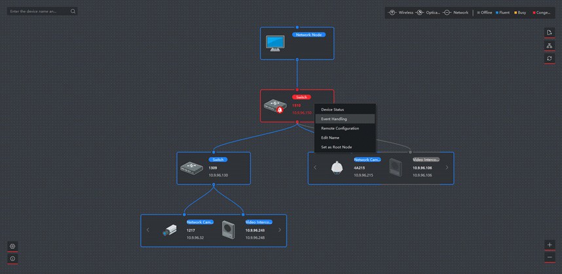Click the device name search field
The width and height of the screenshot is (562, 274).
[38, 11]
